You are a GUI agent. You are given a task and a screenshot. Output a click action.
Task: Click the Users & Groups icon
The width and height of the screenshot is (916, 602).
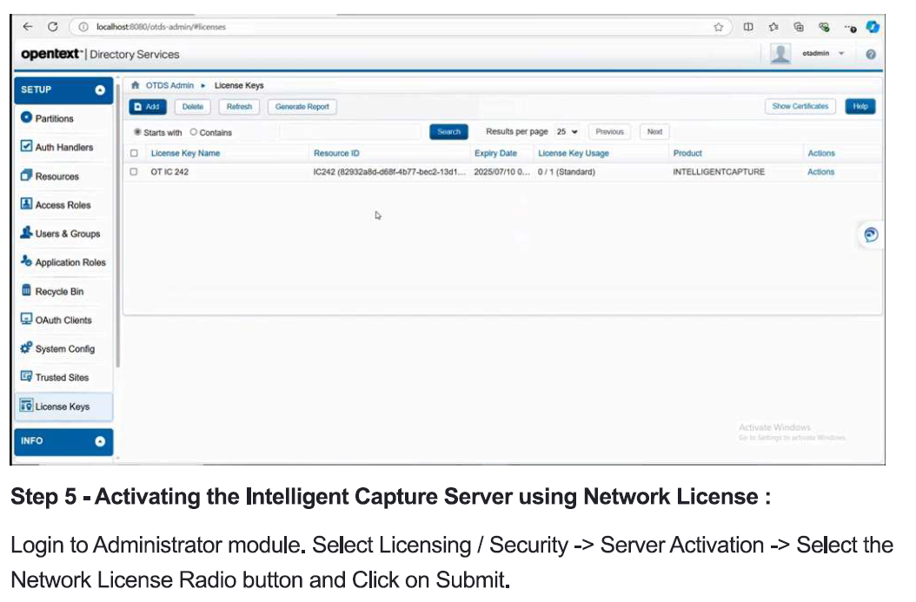(x=26, y=233)
